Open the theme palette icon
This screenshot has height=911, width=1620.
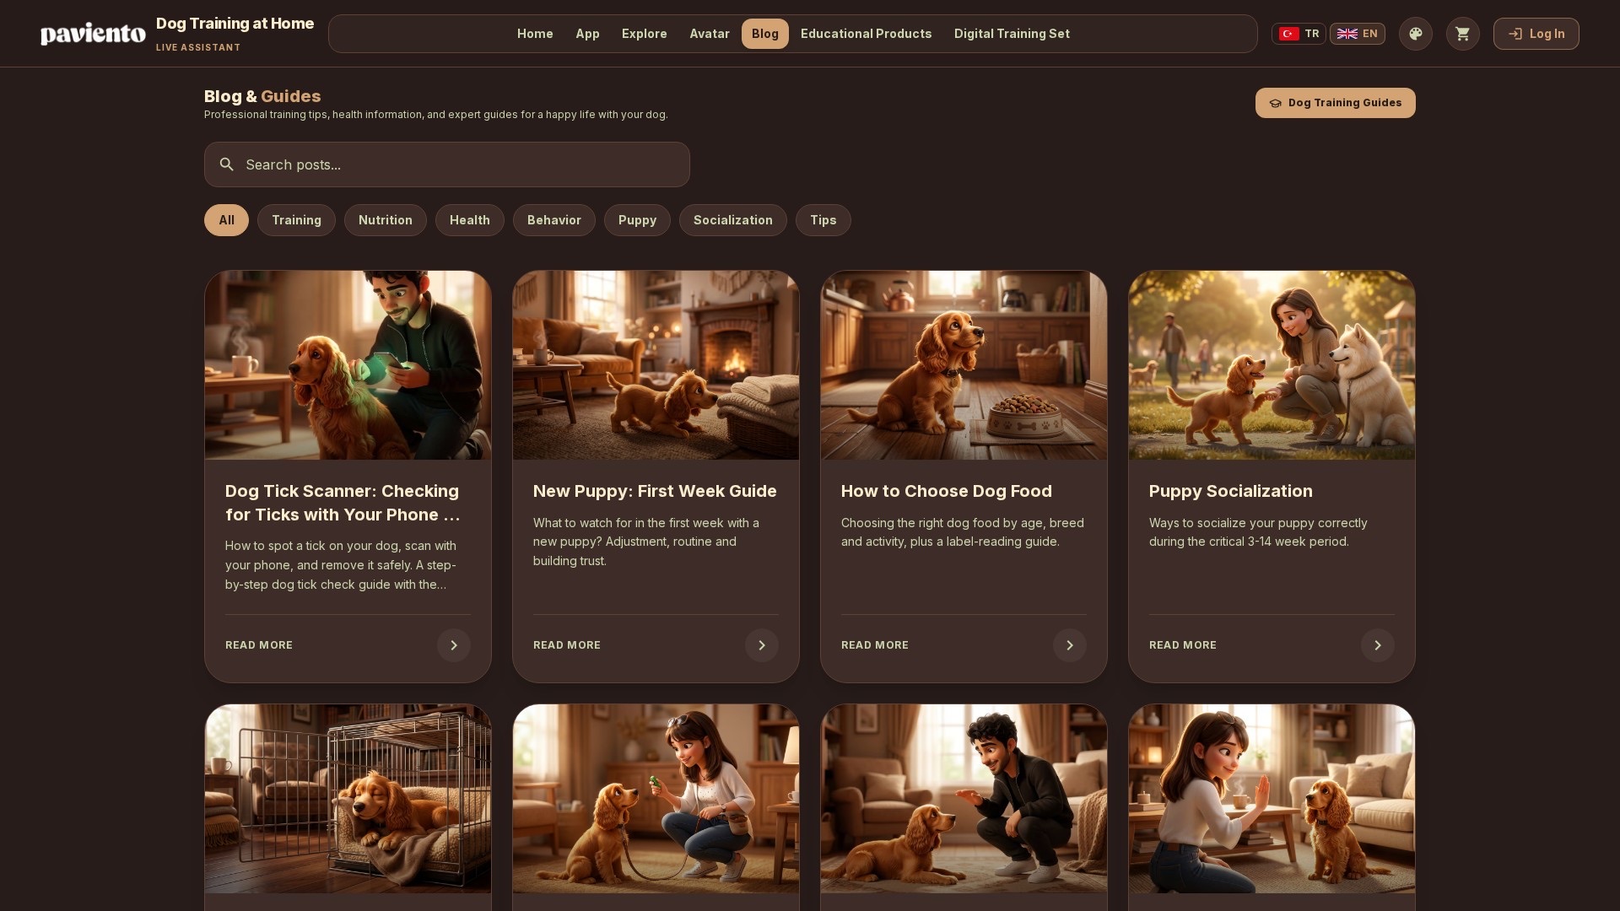point(1416,34)
